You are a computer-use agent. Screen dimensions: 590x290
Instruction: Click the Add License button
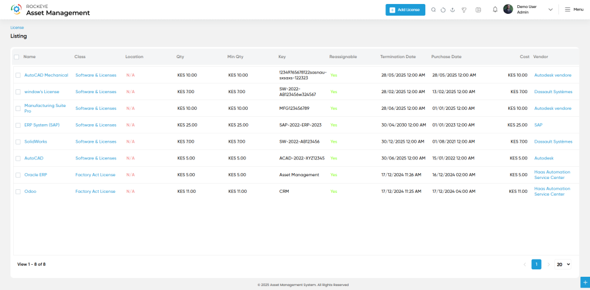coord(405,10)
